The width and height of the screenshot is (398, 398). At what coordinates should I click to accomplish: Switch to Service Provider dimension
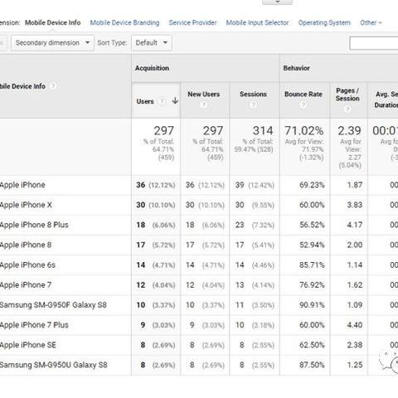coord(192,22)
